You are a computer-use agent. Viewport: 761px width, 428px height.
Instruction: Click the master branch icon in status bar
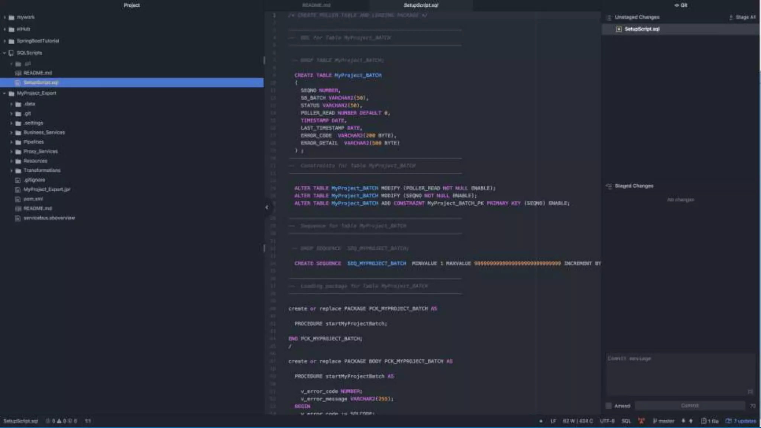pos(655,421)
